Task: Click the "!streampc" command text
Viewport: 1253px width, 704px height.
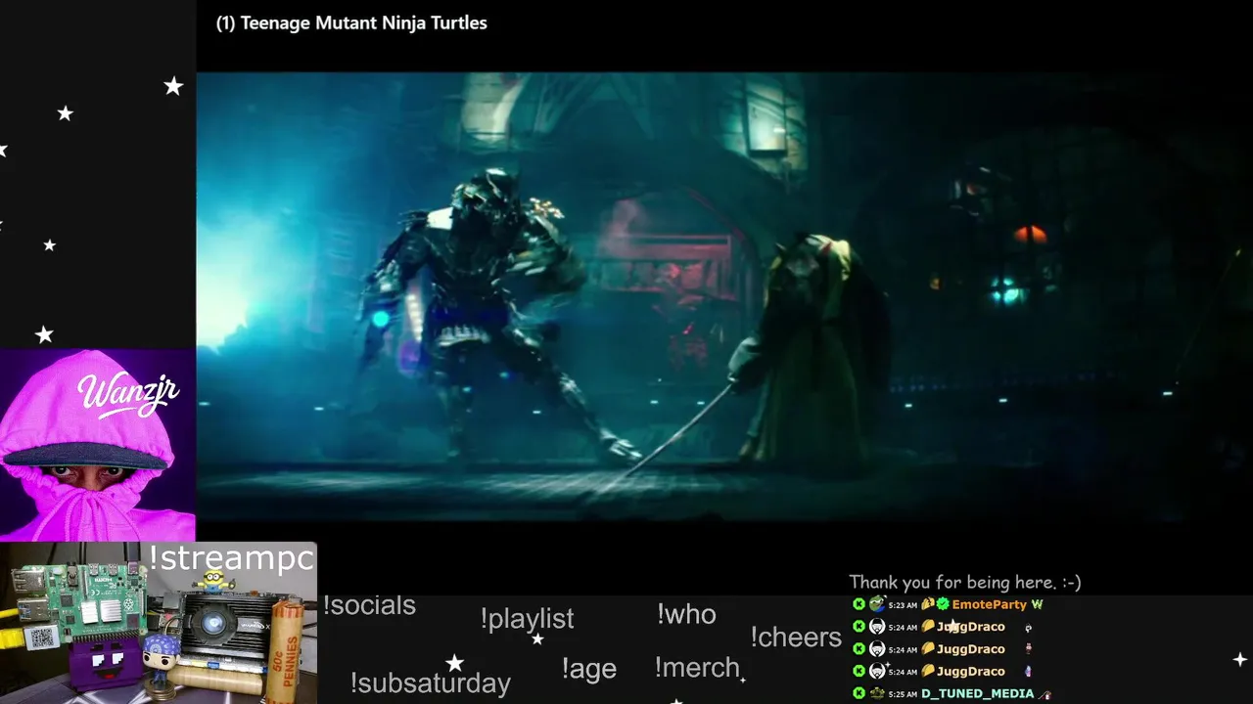Action: click(231, 558)
